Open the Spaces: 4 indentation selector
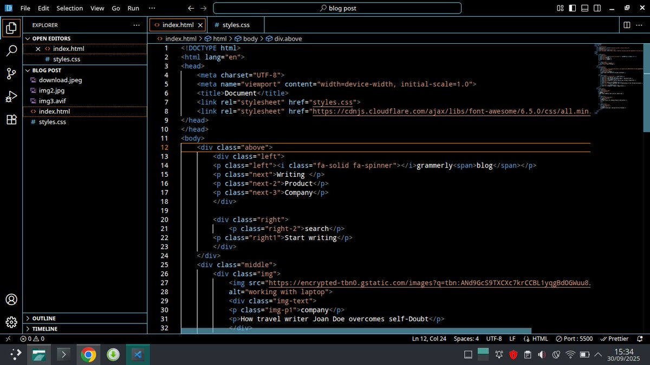Image resolution: width=650 pixels, height=365 pixels. pyautogui.click(x=466, y=339)
